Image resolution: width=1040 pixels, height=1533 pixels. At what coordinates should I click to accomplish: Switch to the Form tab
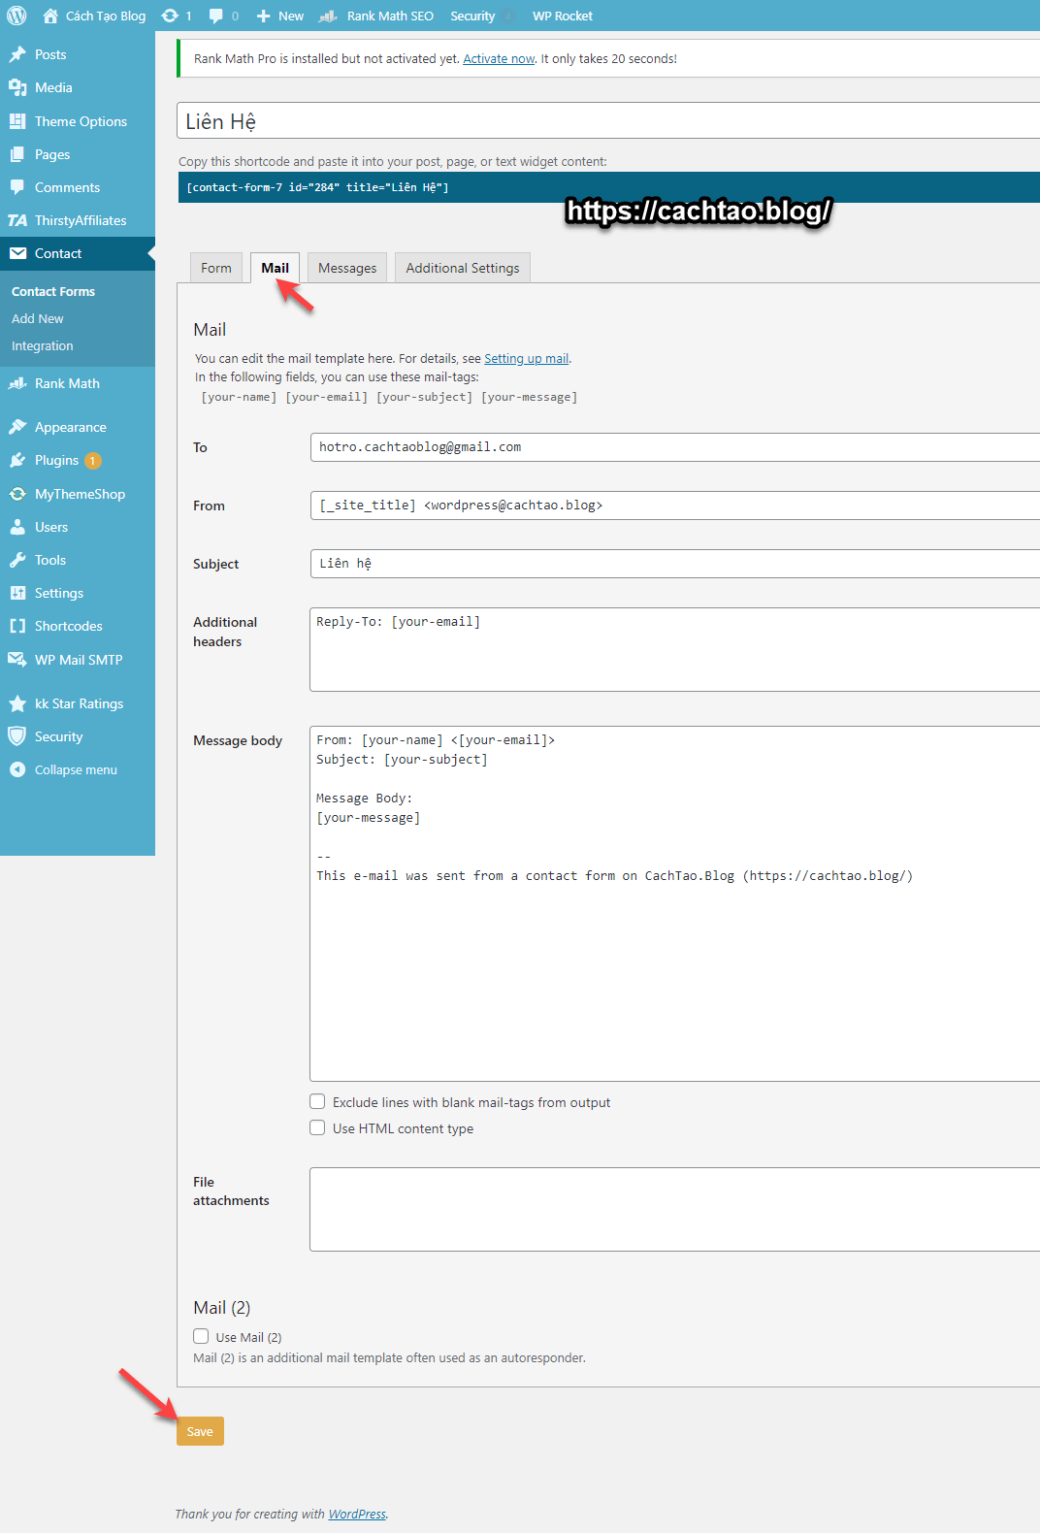(x=216, y=268)
